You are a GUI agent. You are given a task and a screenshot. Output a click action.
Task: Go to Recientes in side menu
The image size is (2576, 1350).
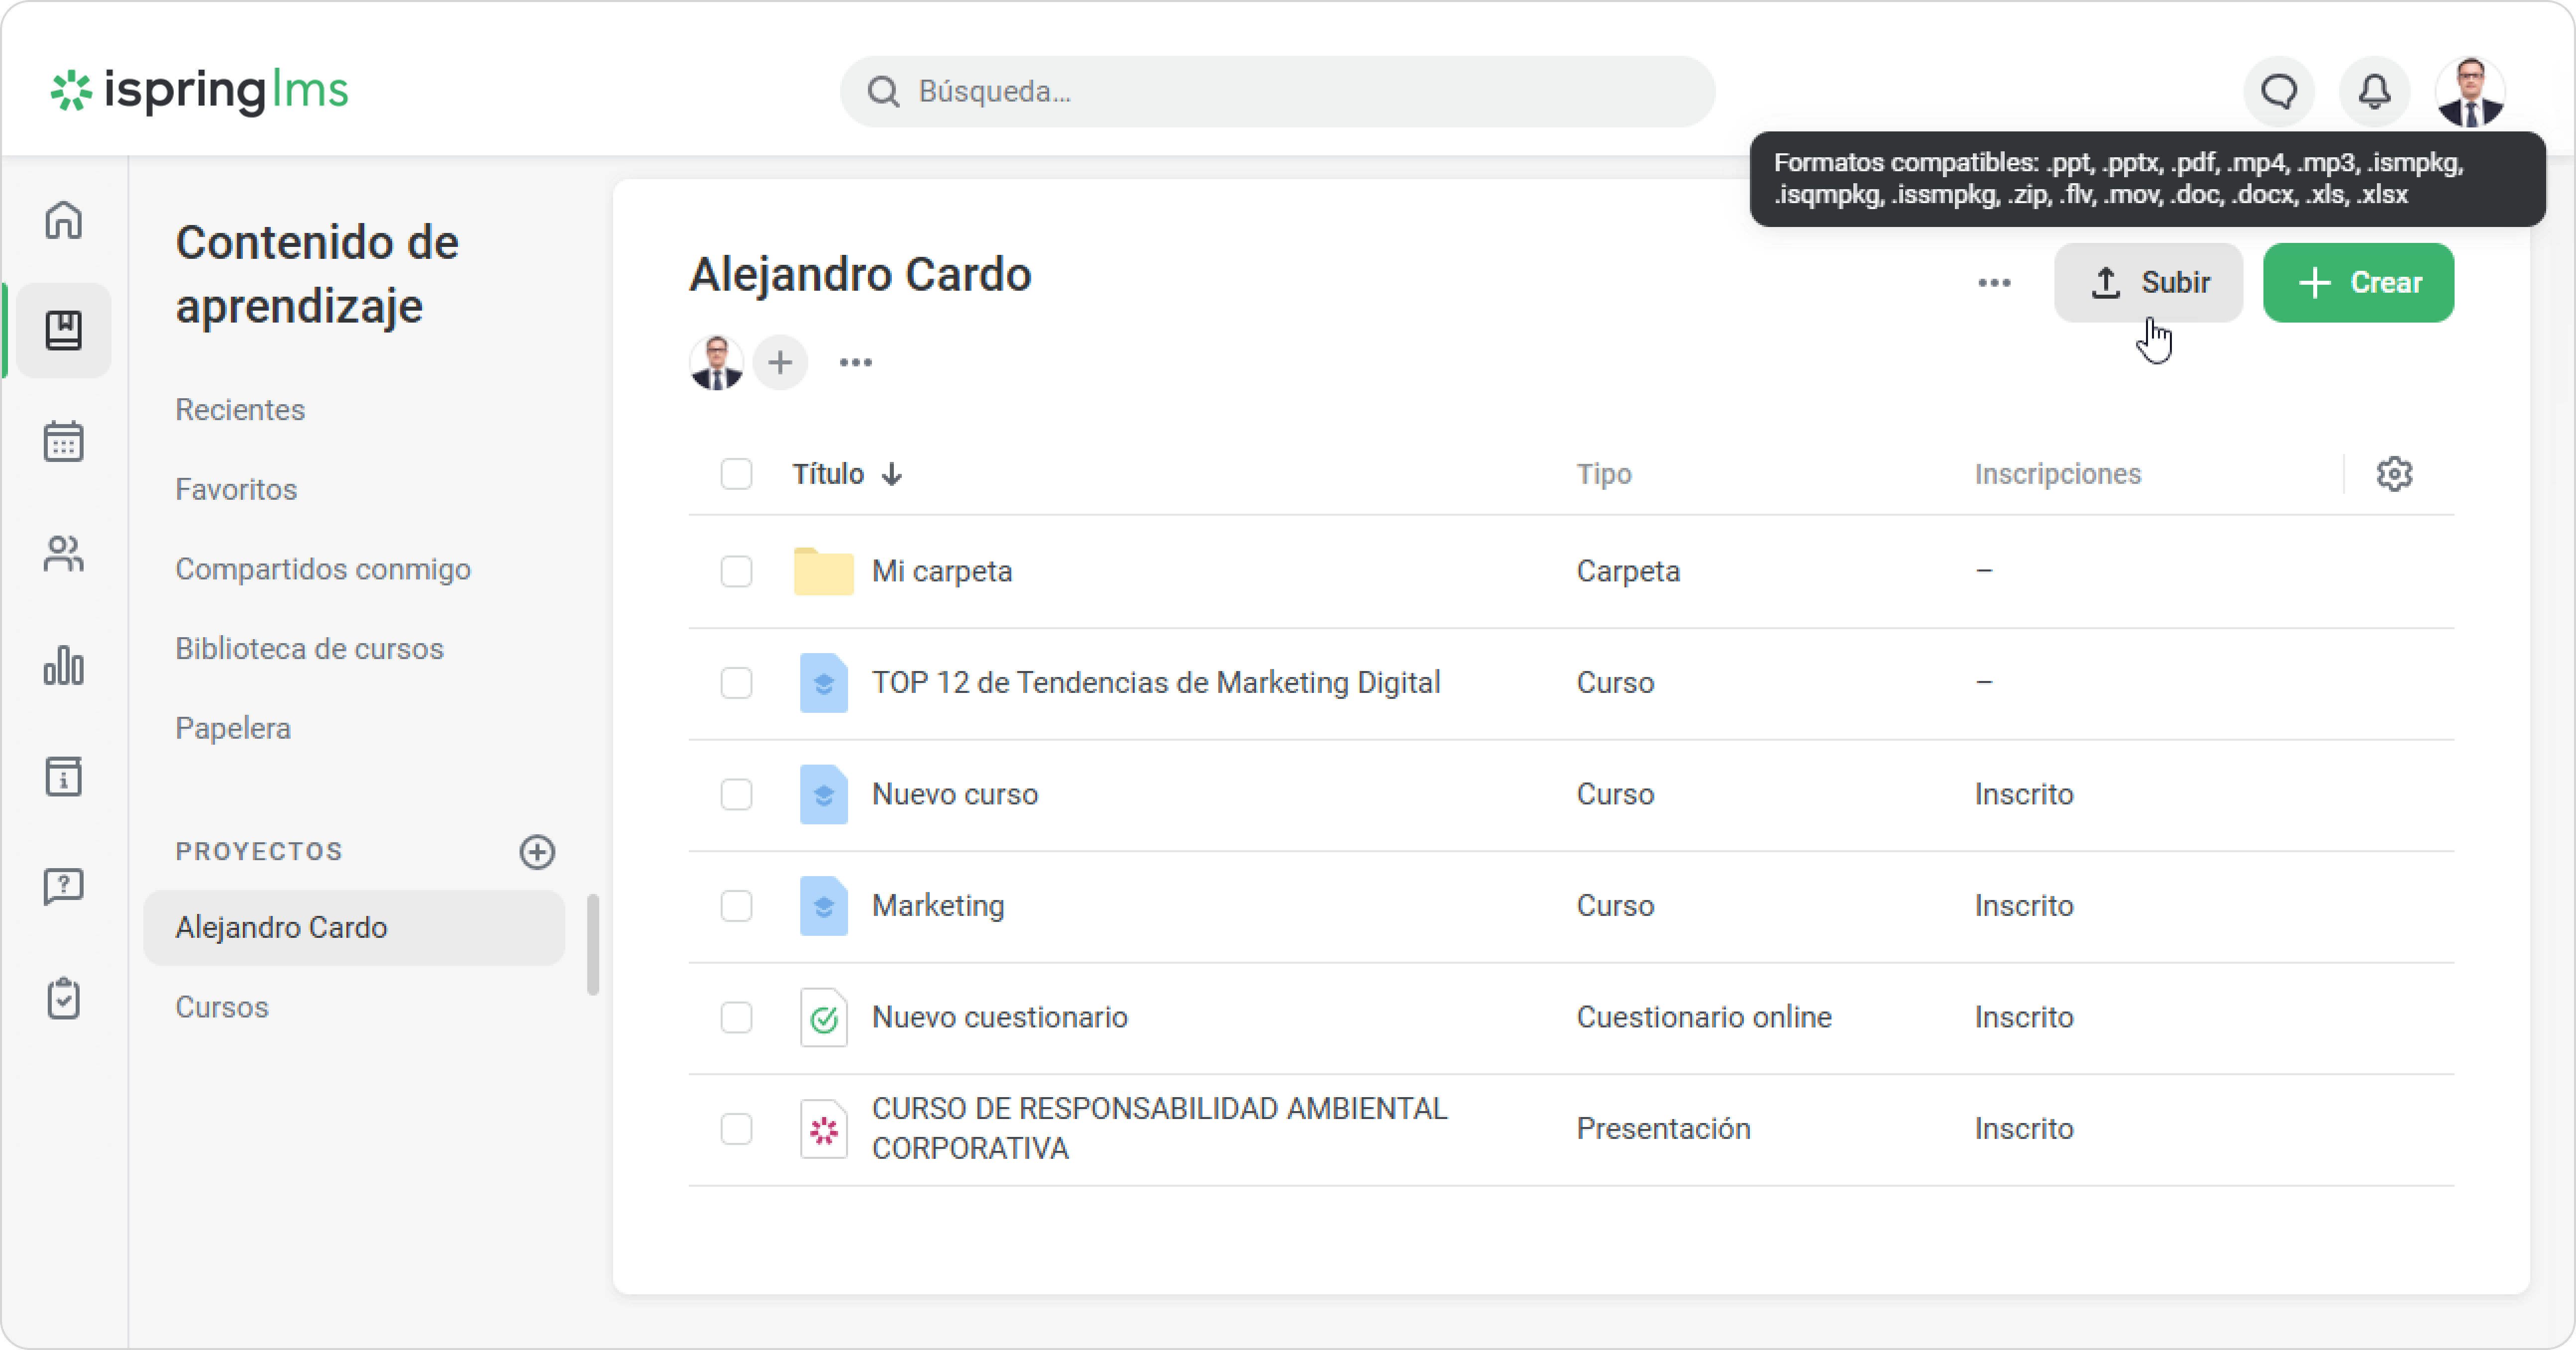240,409
